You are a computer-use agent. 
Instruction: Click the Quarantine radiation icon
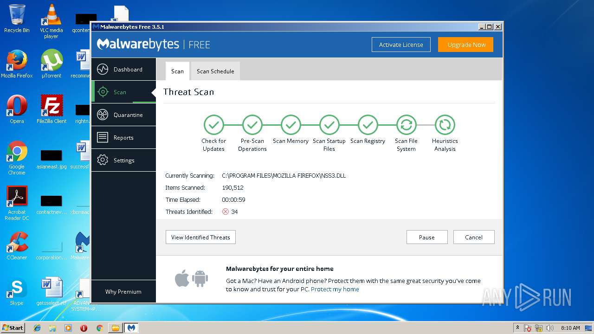(x=103, y=115)
